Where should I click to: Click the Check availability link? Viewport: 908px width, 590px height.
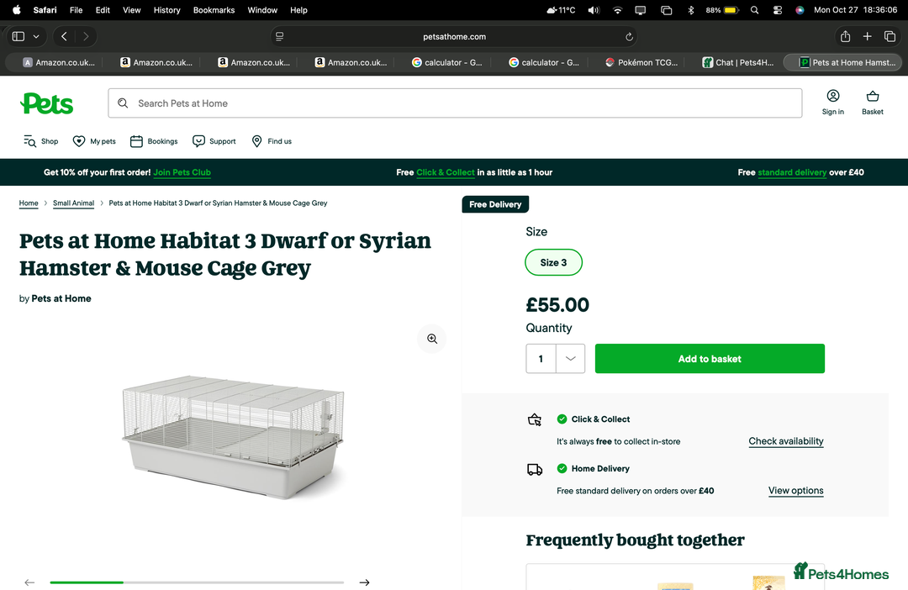pyautogui.click(x=786, y=441)
